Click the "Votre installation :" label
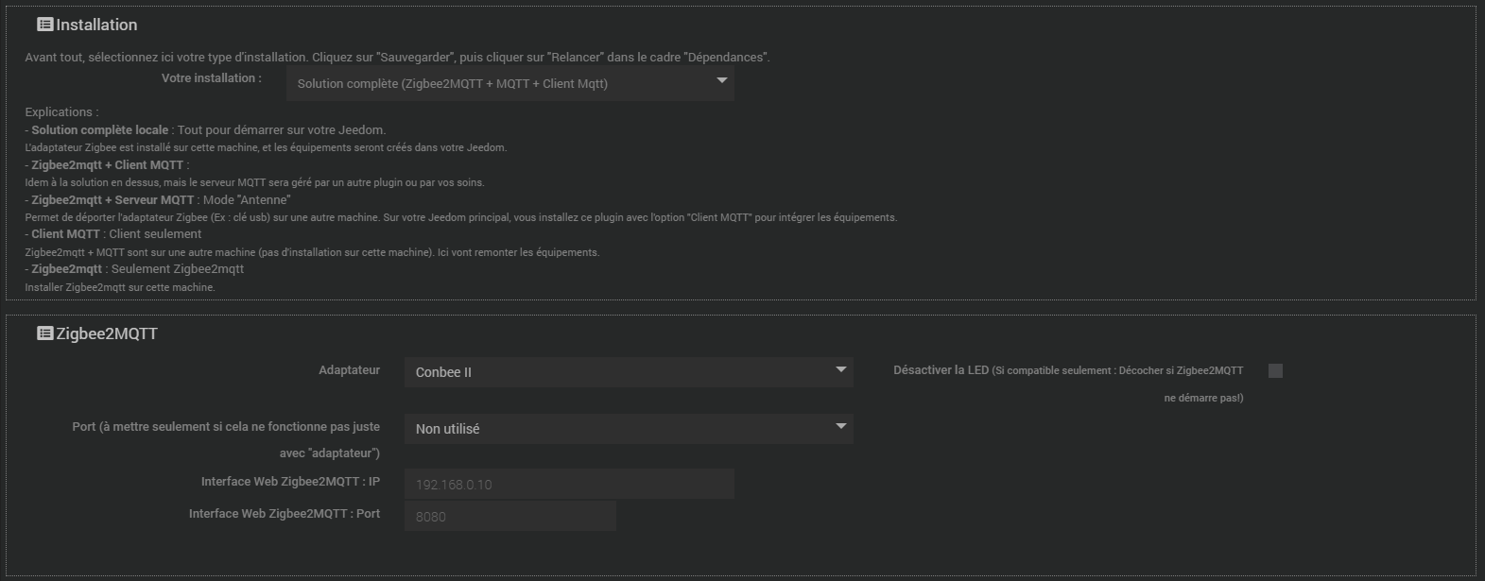 tap(211, 78)
